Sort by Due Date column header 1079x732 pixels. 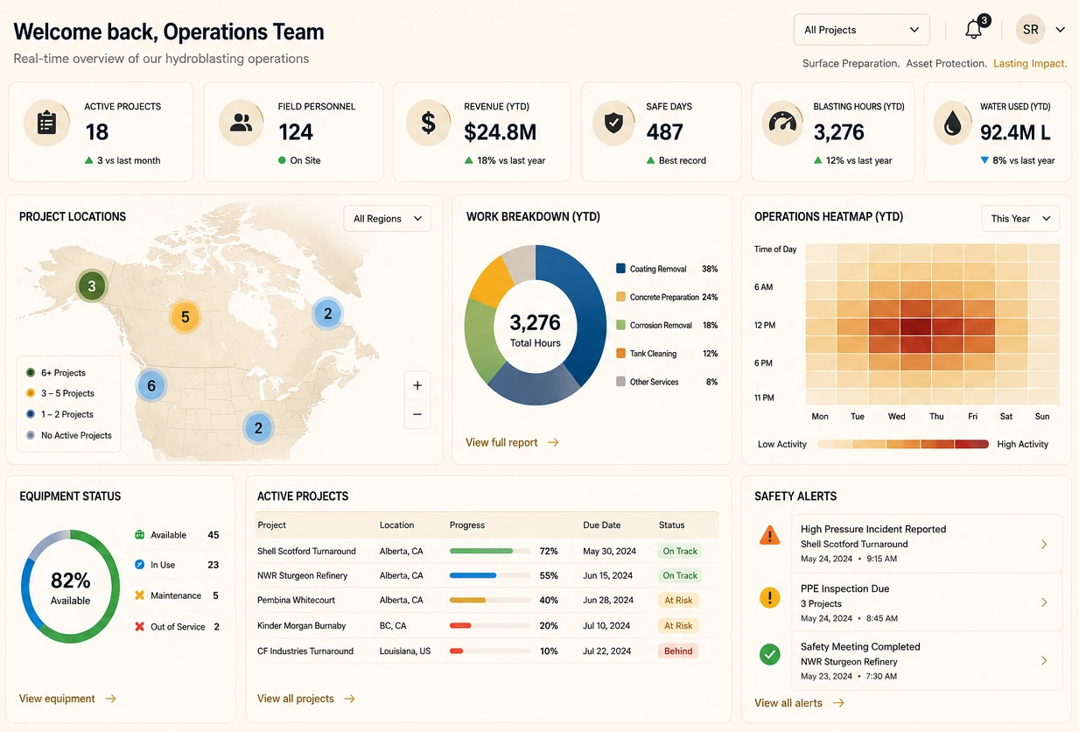pos(602,525)
